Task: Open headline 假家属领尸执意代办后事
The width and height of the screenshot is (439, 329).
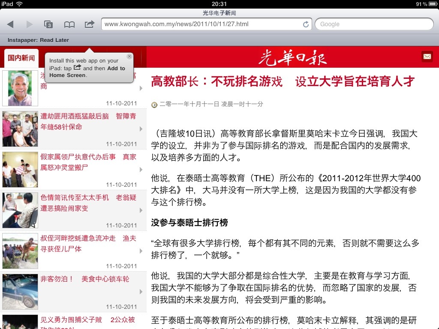Action: [x=88, y=162]
